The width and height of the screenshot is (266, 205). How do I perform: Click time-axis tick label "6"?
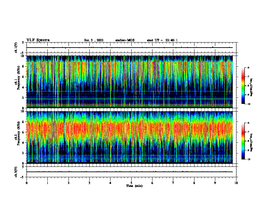pyautogui.click(x=152, y=183)
